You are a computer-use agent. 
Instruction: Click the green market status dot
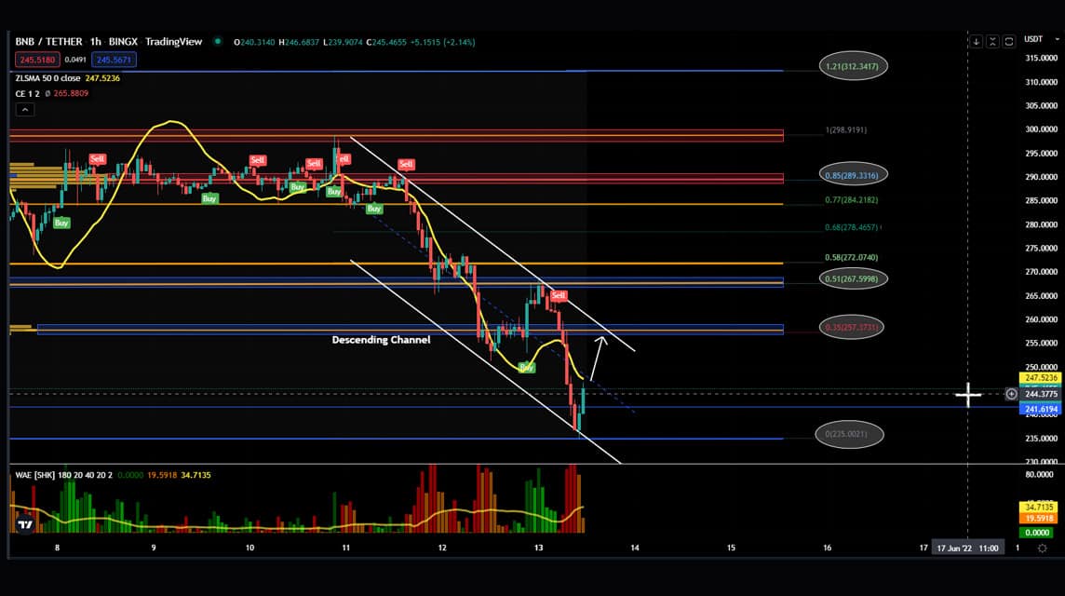click(x=218, y=42)
